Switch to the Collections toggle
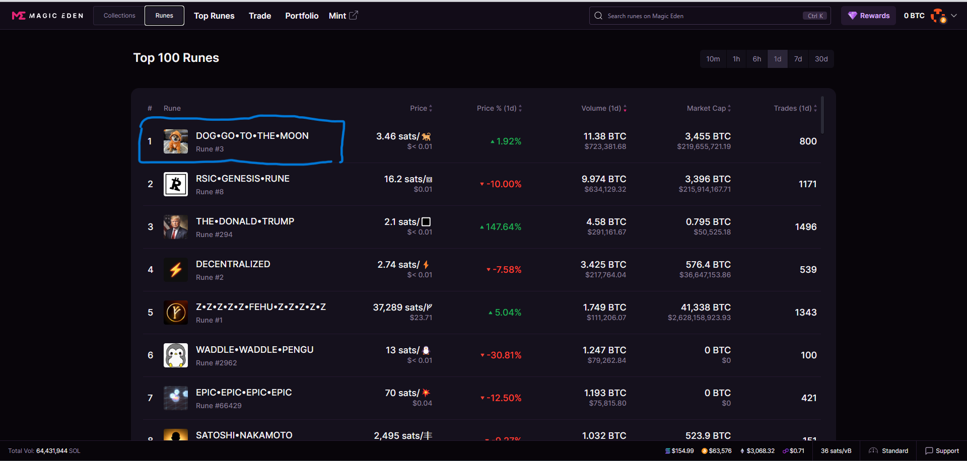Image resolution: width=967 pixels, height=461 pixels. [x=119, y=16]
